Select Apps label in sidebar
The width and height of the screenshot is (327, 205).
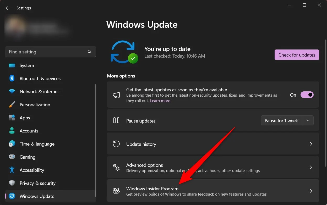click(25, 118)
